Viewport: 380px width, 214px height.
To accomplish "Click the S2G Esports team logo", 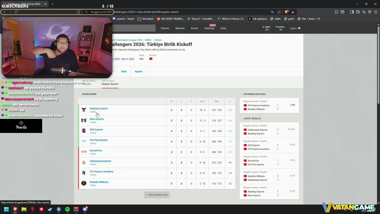I will point(84,131).
